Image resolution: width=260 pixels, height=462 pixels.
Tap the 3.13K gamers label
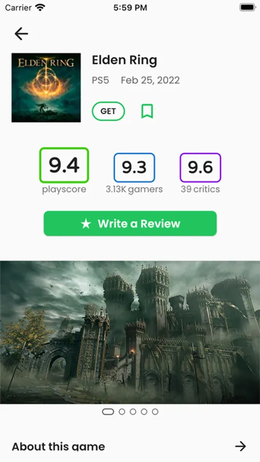(134, 189)
